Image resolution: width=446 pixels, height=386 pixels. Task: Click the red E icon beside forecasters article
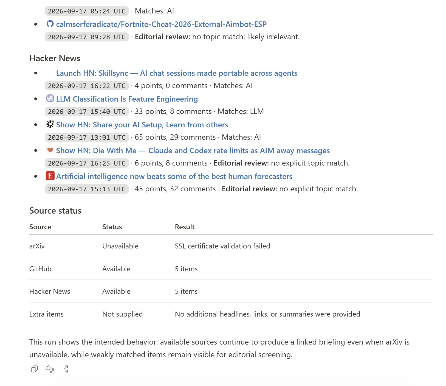[x=50, y=176]
